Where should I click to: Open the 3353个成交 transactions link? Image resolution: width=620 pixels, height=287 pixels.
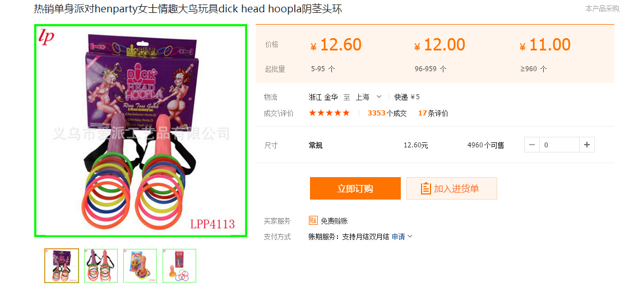click(387, 113)
